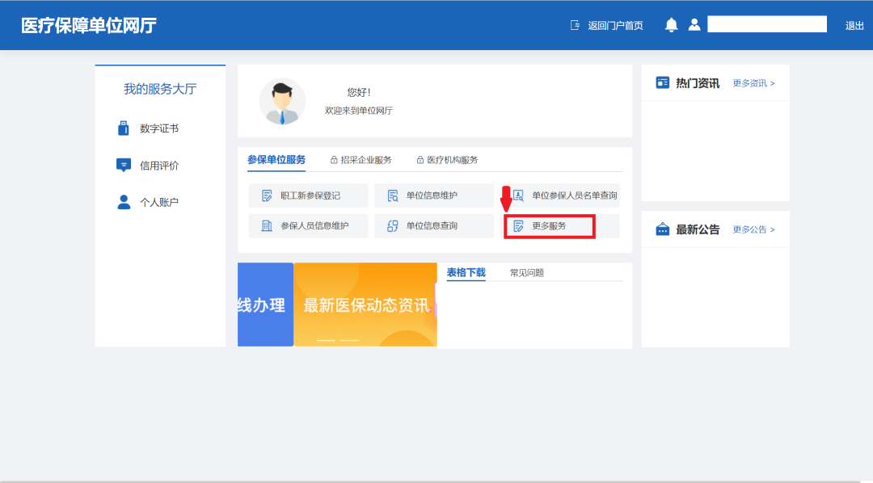Click the 单位信息维护 icon
The width and height of the screenshot is (873, 483).
393,195
